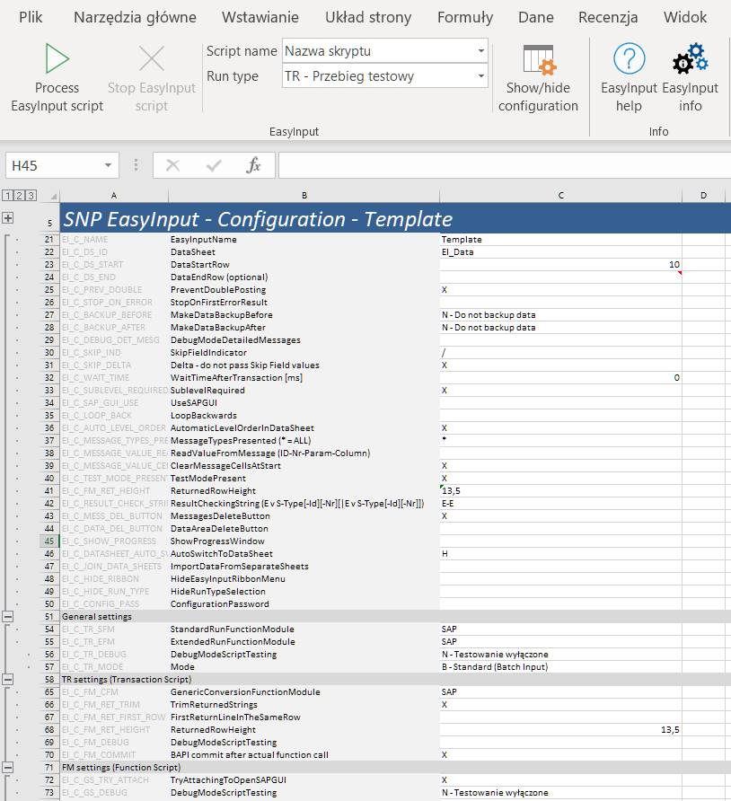Open the Script name dropdown

pyautogui.click(x=481, y=51)
